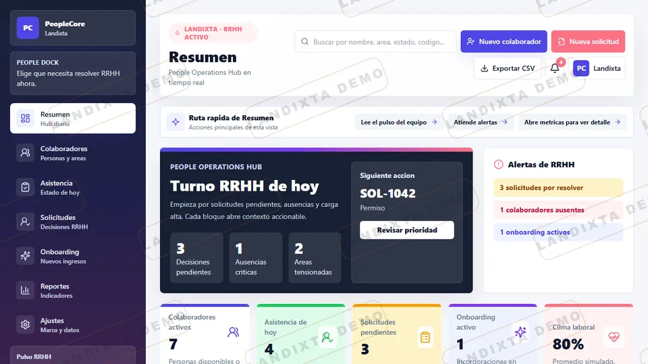This screenshot has width=648, height=364.
Task: Click the Clima laboral heart icon
Action: 614,337
